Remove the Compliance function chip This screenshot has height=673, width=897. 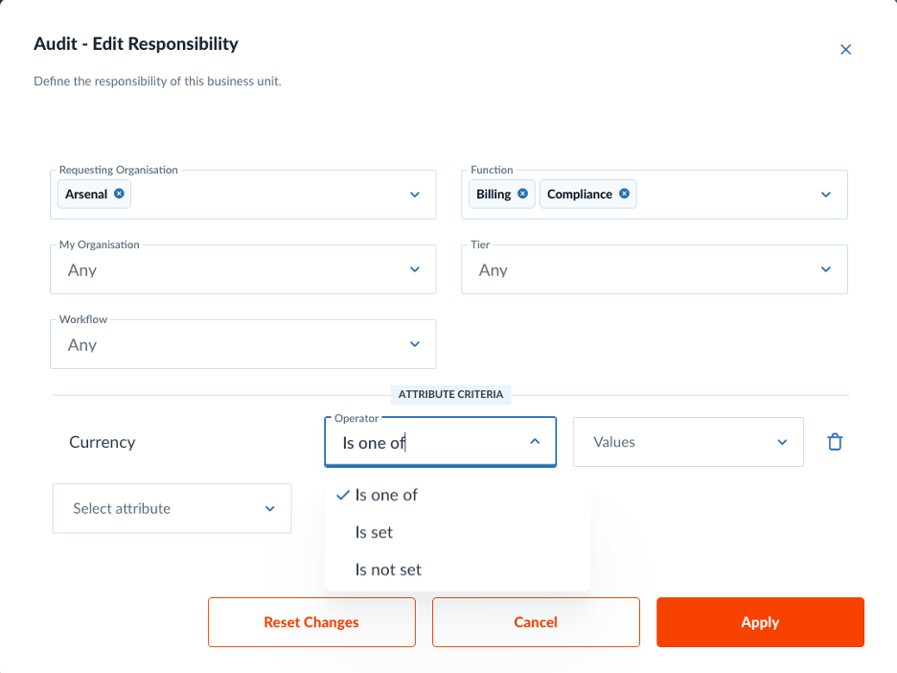coord(624,194)
